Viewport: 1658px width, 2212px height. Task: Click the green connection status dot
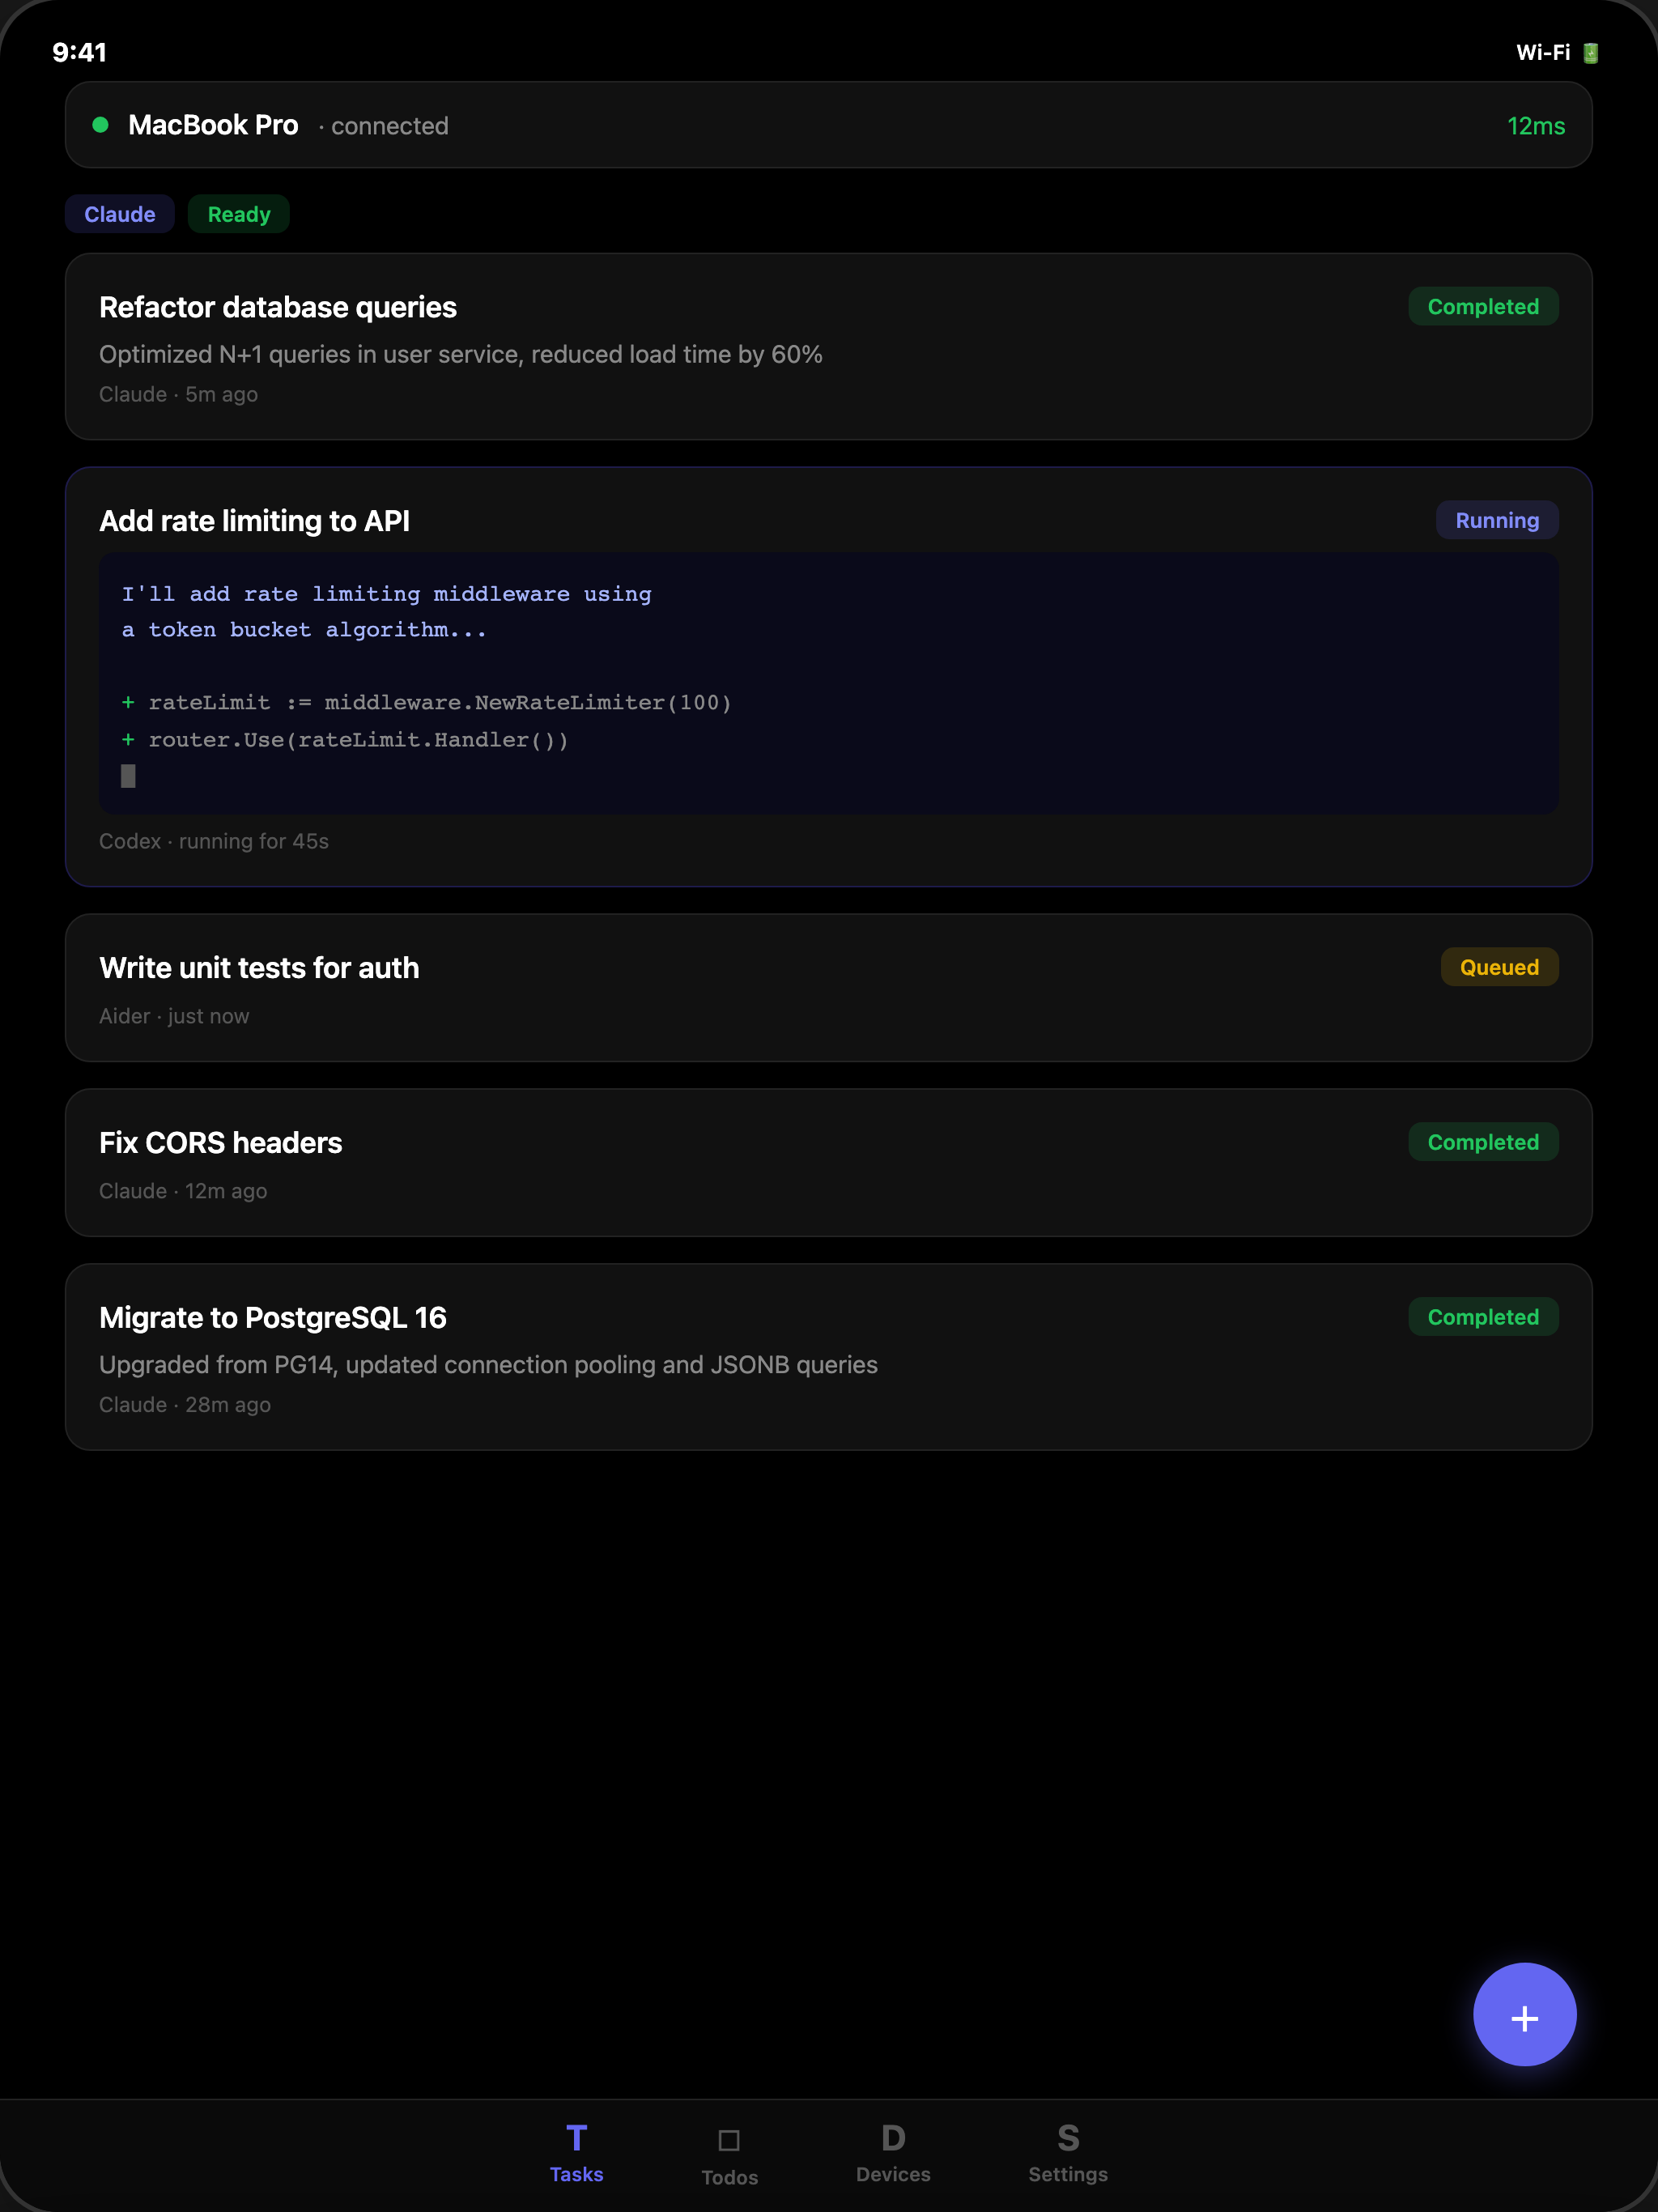[x=100, y=125]
